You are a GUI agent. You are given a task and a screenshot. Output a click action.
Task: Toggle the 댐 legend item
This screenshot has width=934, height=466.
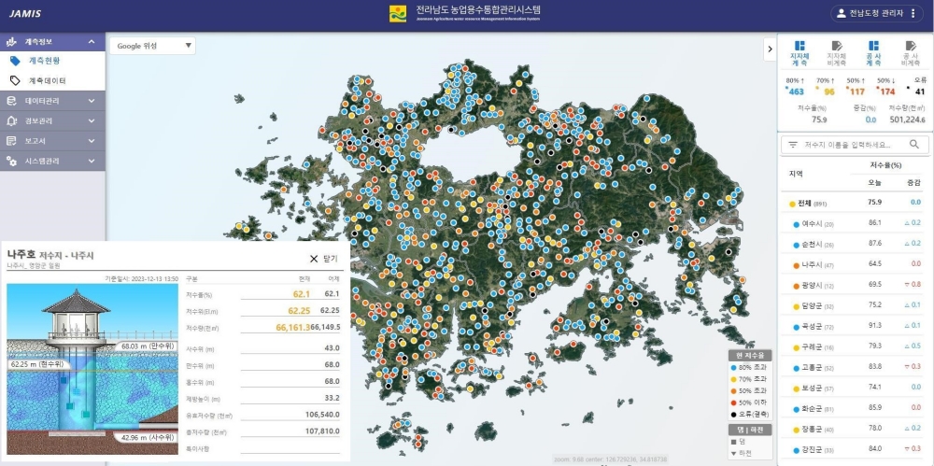pyautogui.click(x=738, y=442)
